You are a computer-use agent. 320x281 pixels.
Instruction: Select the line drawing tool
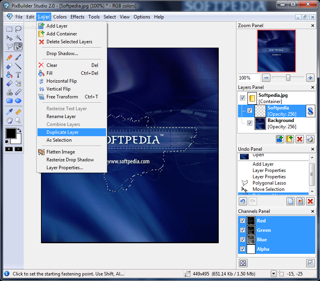pos(18,66)
